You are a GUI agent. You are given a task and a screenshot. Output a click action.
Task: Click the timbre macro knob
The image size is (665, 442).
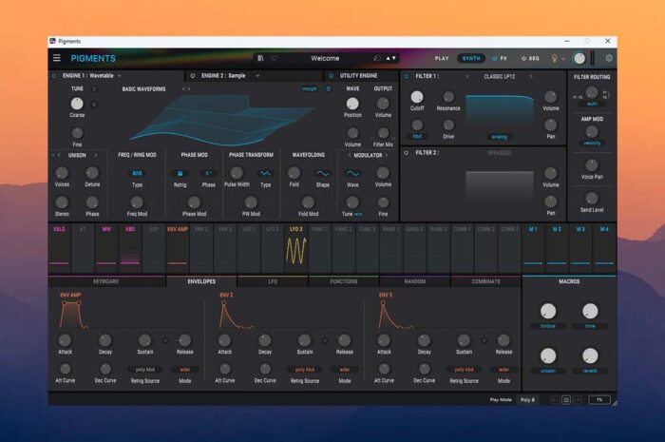[548, 312]
